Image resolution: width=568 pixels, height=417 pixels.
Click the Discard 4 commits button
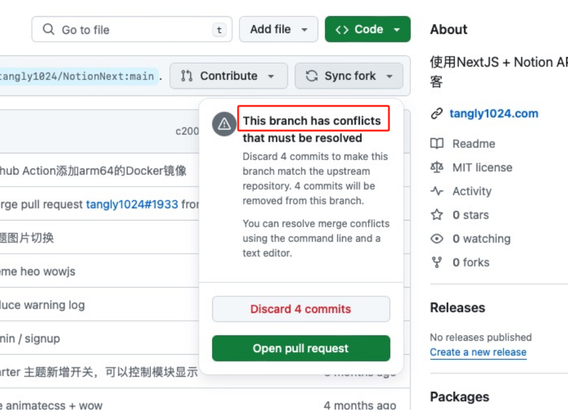coord(301,309)
